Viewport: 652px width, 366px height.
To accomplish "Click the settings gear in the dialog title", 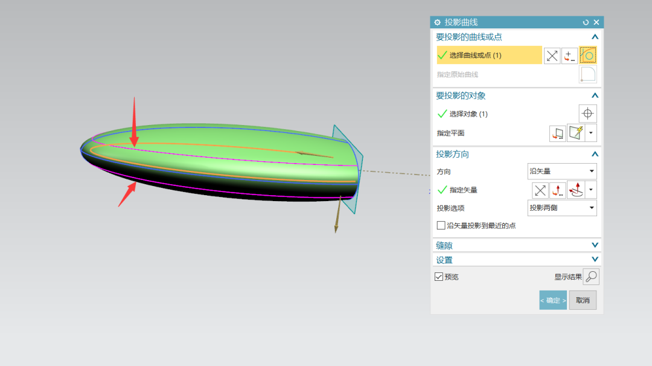I will click(437, 22).
